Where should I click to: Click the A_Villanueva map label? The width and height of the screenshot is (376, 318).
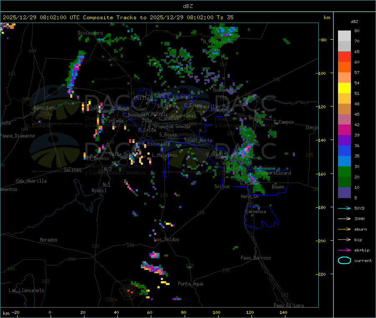[x=218, y=42]
